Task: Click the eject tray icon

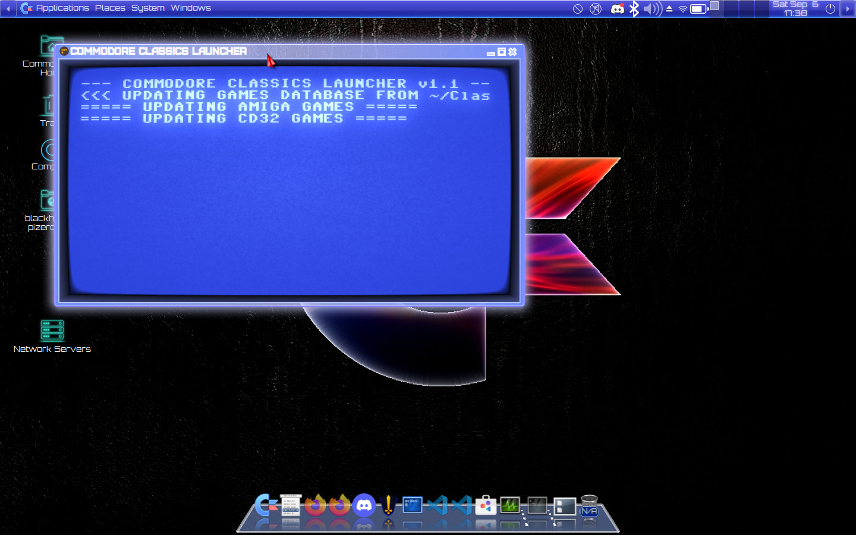Action: point(669,9)
